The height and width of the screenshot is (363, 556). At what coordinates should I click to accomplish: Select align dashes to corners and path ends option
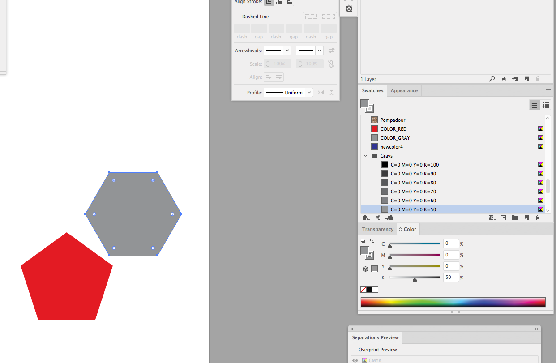tap(329, 17)
